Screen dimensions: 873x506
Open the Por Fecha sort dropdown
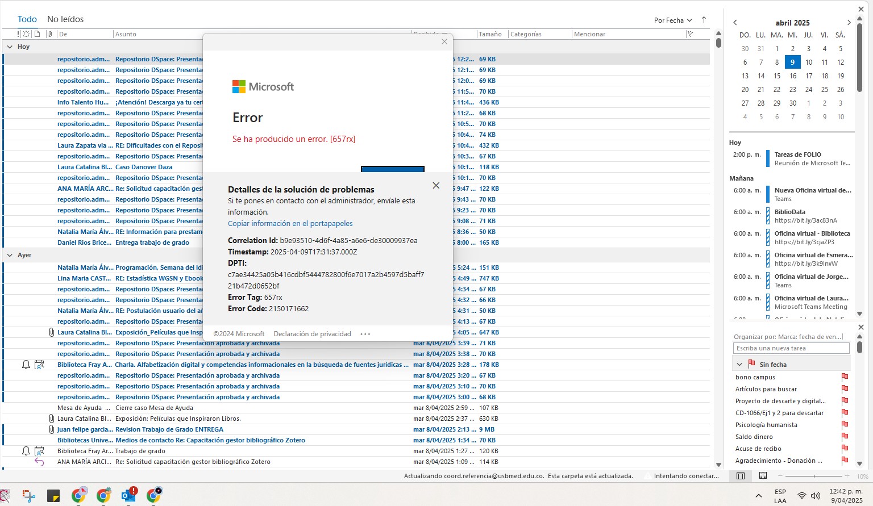pyautogui.click(x=673, y=20)
